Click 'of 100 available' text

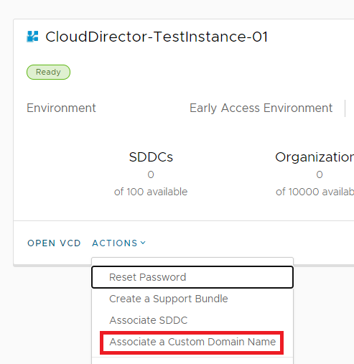point(151,192)
